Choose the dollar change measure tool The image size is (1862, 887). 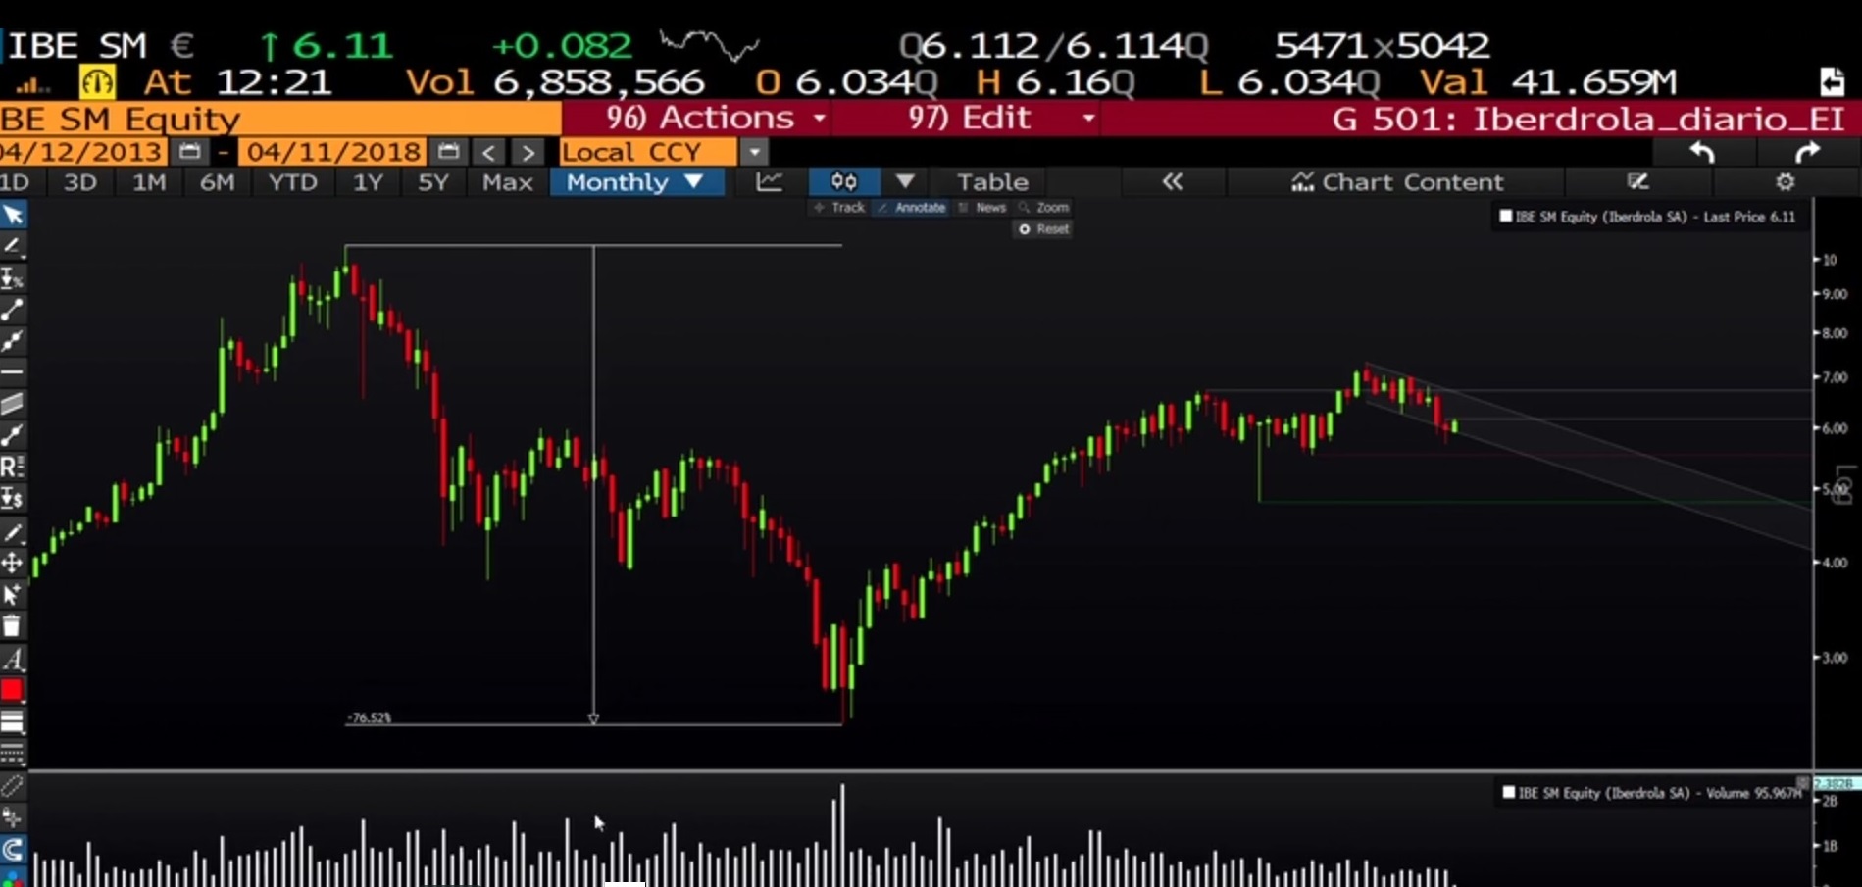pyautogui.click(x=13, y=499)
